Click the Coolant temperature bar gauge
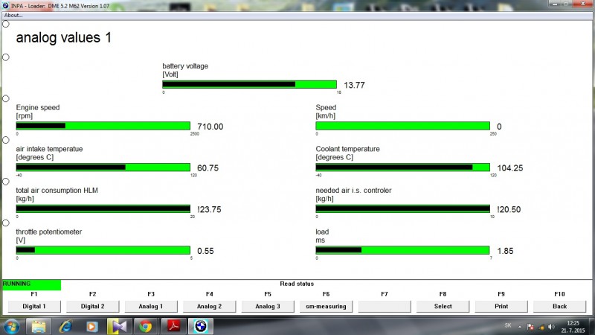Viewport: 595px width, 335px height. coord(402,167)
